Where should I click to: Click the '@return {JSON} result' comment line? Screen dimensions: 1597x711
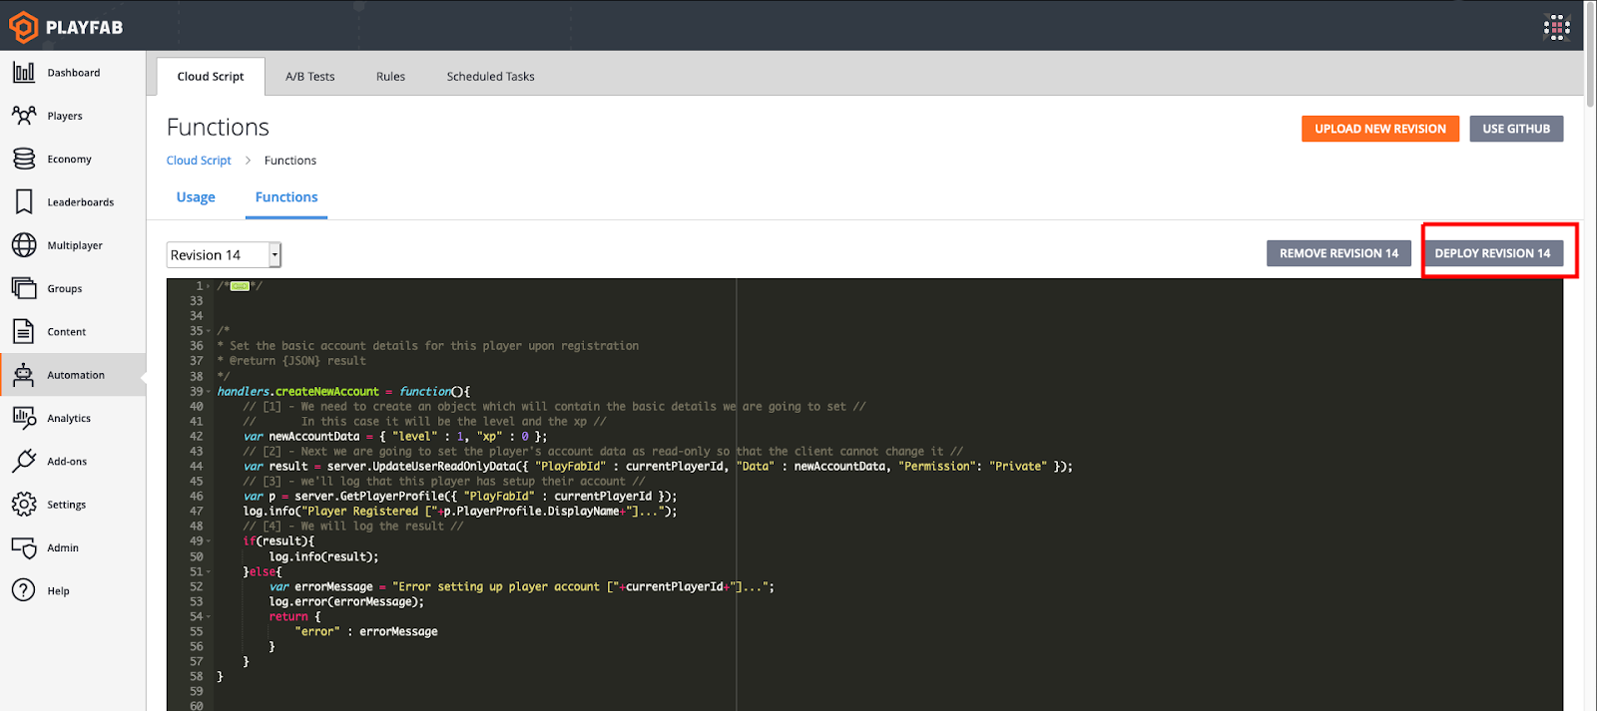pos(291,361)
